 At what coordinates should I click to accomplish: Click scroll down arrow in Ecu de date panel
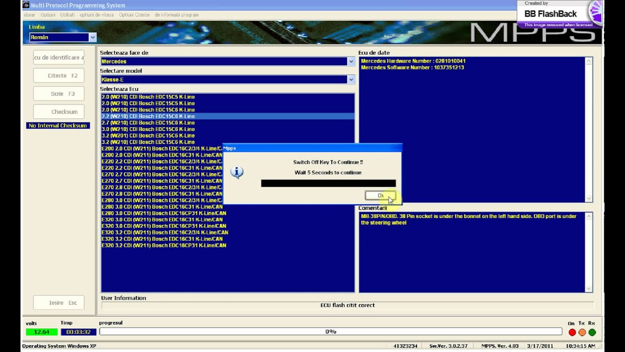pyautogui.click(x=588, y=198)
